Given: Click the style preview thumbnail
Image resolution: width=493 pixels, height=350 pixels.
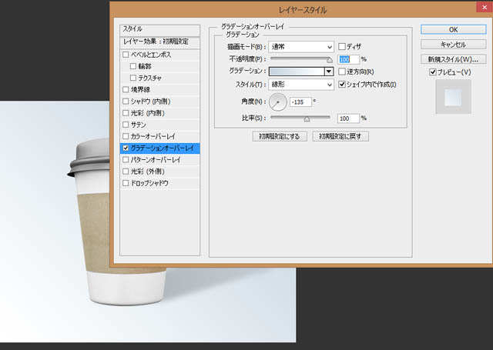Looking at the screenshot, I should pyautogui.click(x=452, y=98).
